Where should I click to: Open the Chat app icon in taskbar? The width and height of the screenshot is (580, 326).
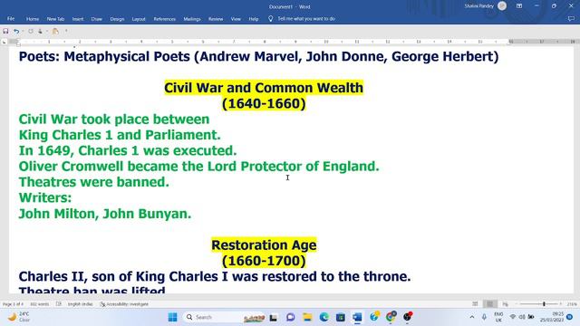290,317
